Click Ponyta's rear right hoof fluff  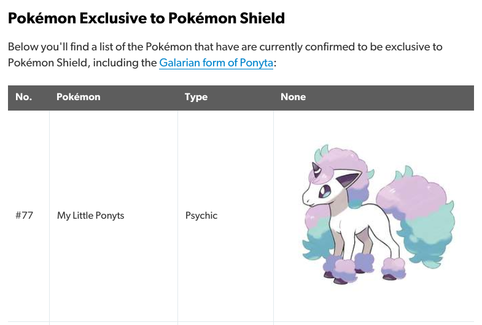point(394,268)
